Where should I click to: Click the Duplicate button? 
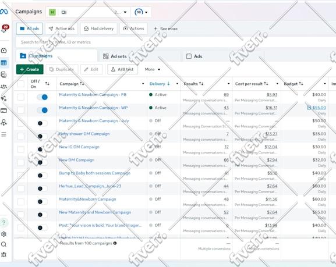[x=62, y=69]
